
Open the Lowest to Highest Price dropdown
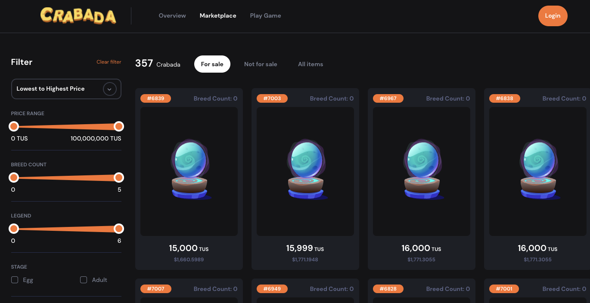click(x=66, y=89)
